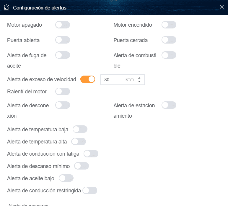Turn on Motor encendido alert

[x=169, y=25]
